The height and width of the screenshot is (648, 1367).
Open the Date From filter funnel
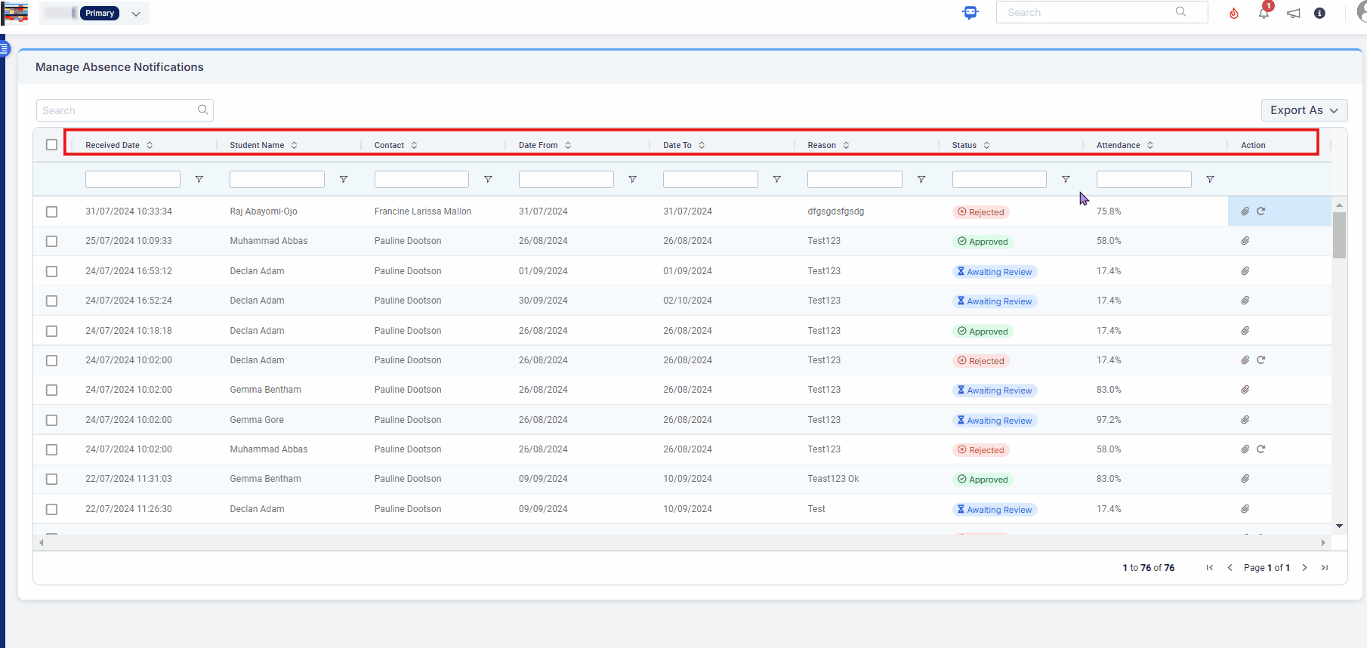point(632,179)
